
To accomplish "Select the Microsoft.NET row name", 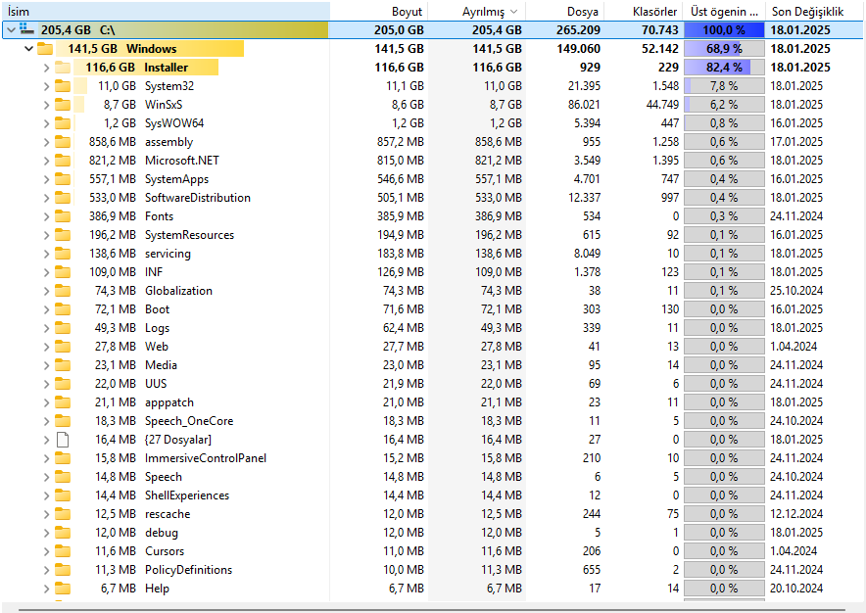I will click(x=181, y=161).
